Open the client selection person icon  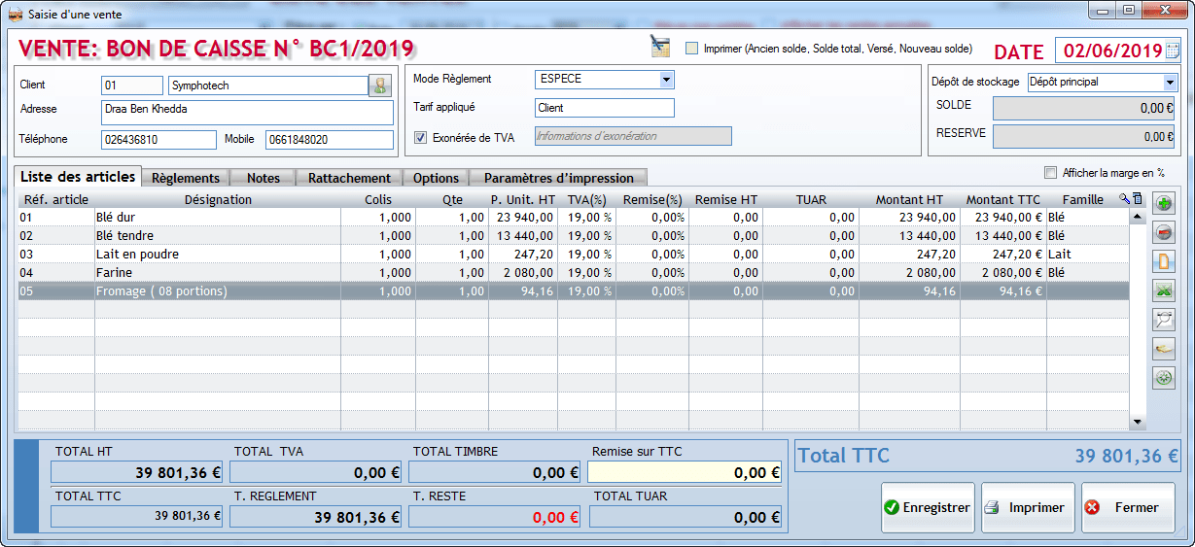click(x=379, y=85)
